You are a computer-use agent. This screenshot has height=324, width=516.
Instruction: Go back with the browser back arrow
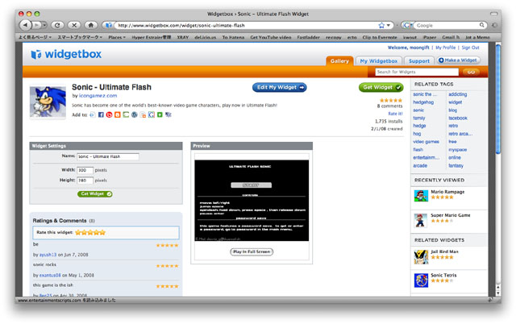25,25
